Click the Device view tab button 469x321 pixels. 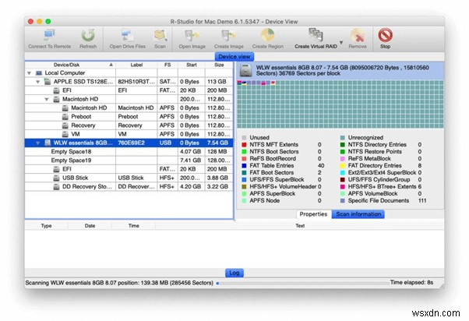pos(235,57)
